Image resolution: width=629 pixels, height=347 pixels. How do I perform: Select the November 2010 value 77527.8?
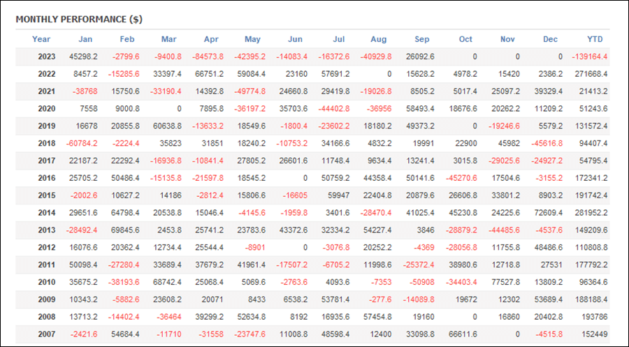505,282
